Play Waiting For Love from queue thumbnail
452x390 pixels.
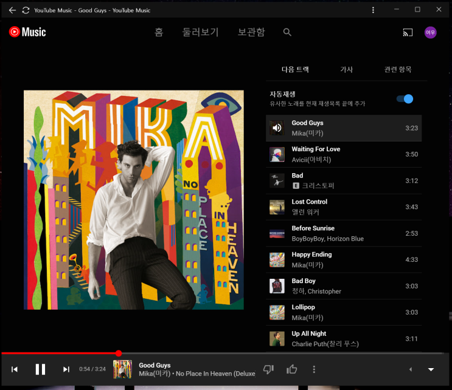click(277, 154)
